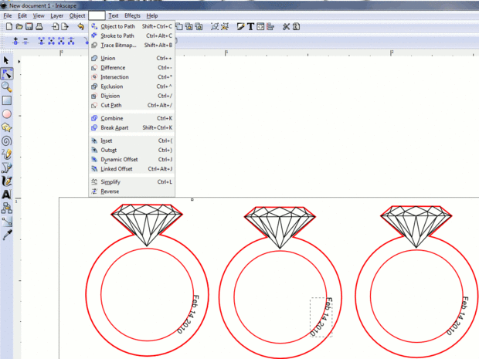479x359 pixels.
Task: Select the Gradient tool
Action: tap(7, 222)
